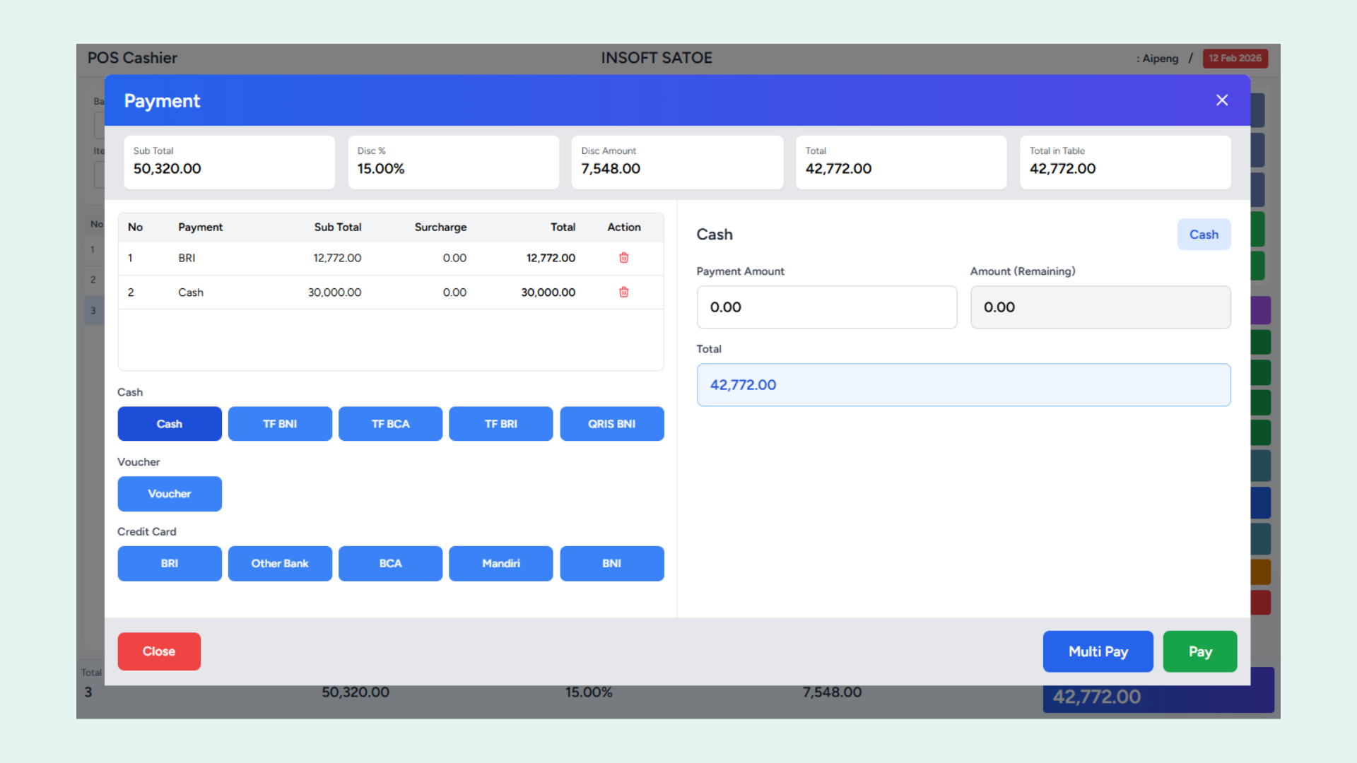The height and width of the screenshot is (763, 1357).
Task: Click the Payment Amount field
Action: coord(826,307)
